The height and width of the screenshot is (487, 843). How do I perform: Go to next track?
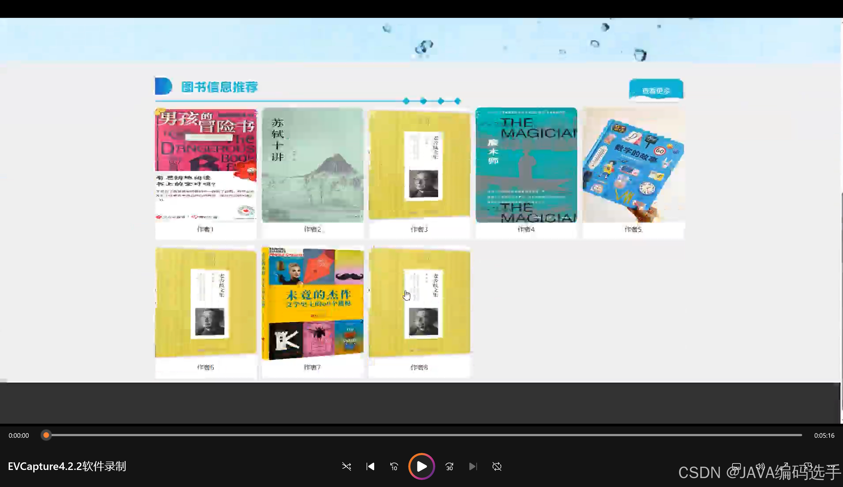(473, 466)
